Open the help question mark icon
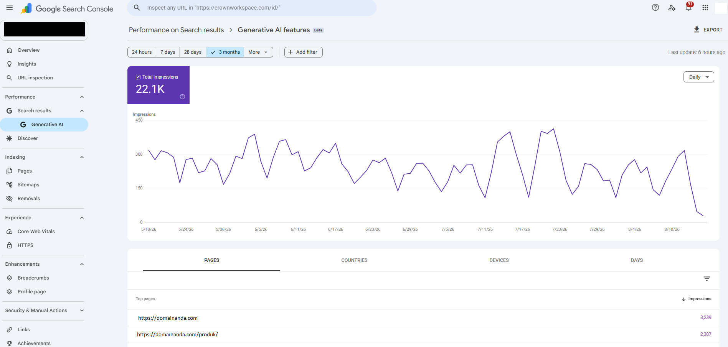This screenshot has height=347, width=728. (x=655, y=7)
